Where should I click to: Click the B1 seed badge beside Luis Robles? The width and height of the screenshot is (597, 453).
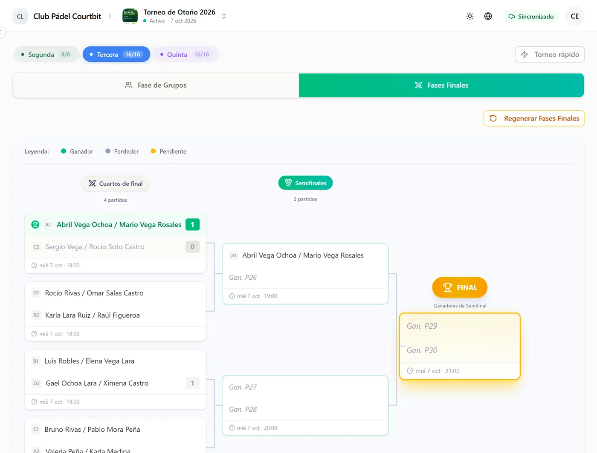36,361
